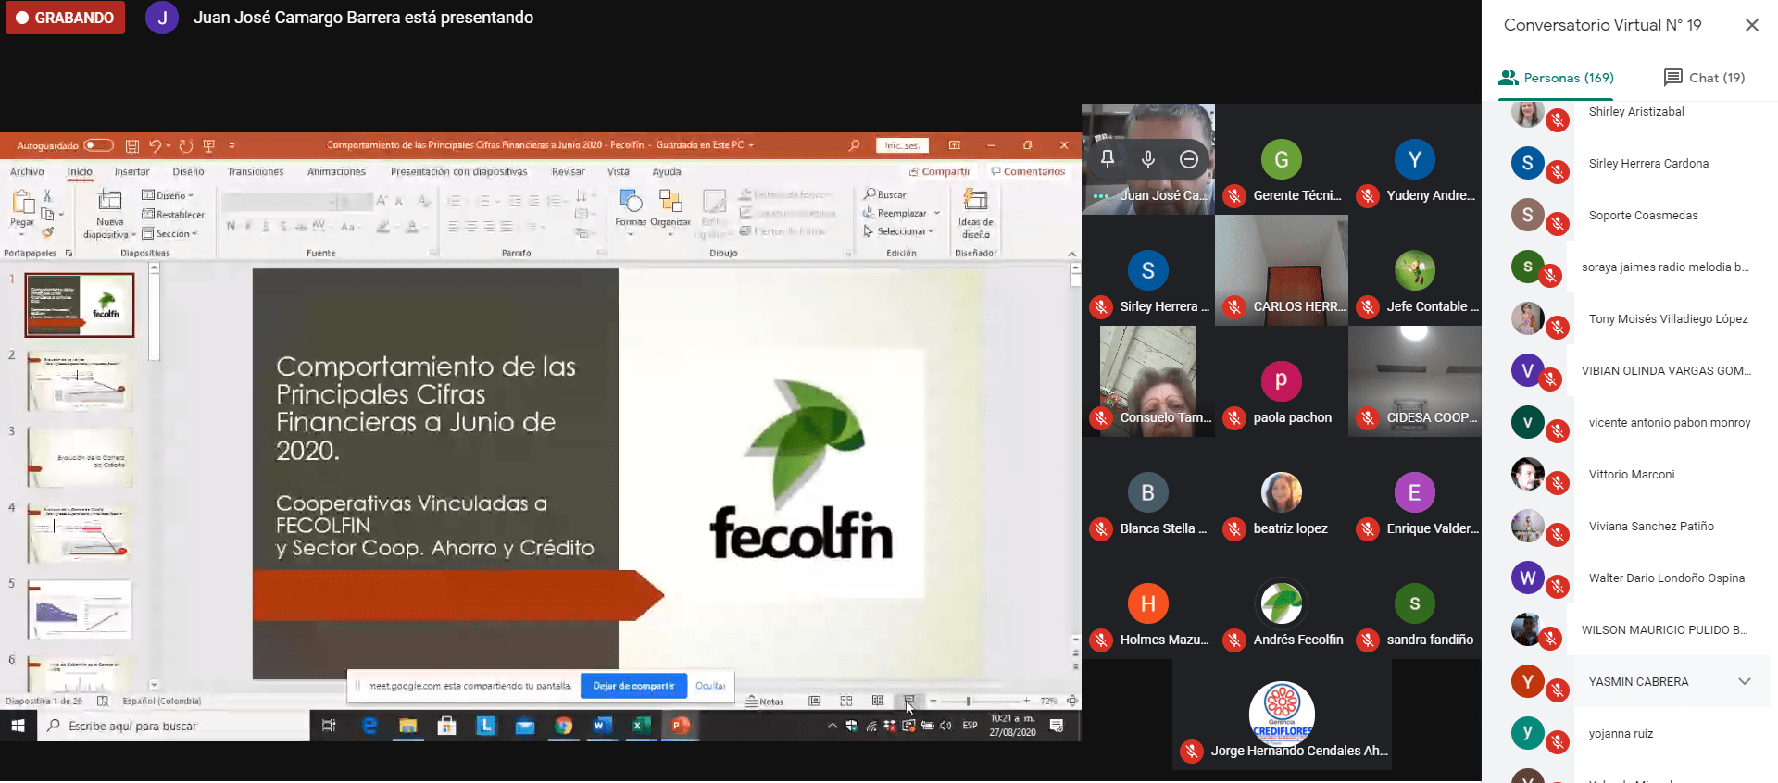Close the Conversatorio Virtual side panel
The height and width of the screenshot is (783, 1778).
coord(1752,25)
